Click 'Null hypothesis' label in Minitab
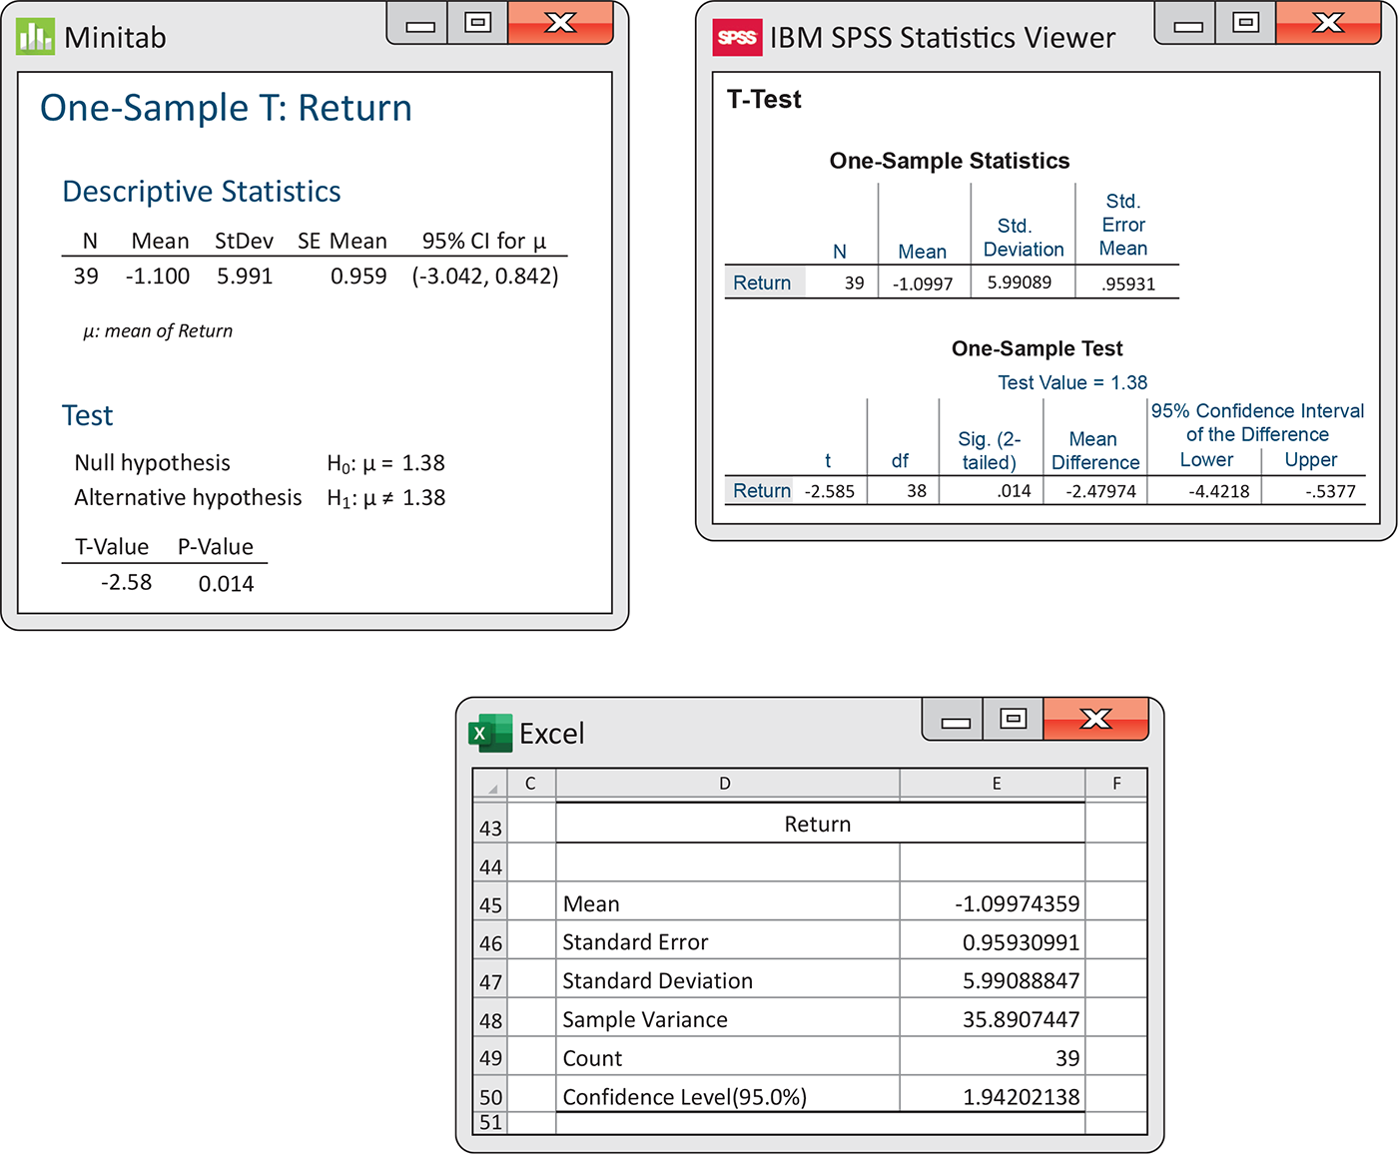The width and height of the screenshot is (1398, 1154). [152, 462]
